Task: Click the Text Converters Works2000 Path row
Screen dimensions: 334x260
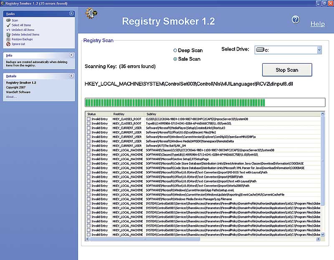Action: click(x=203, y=186)
